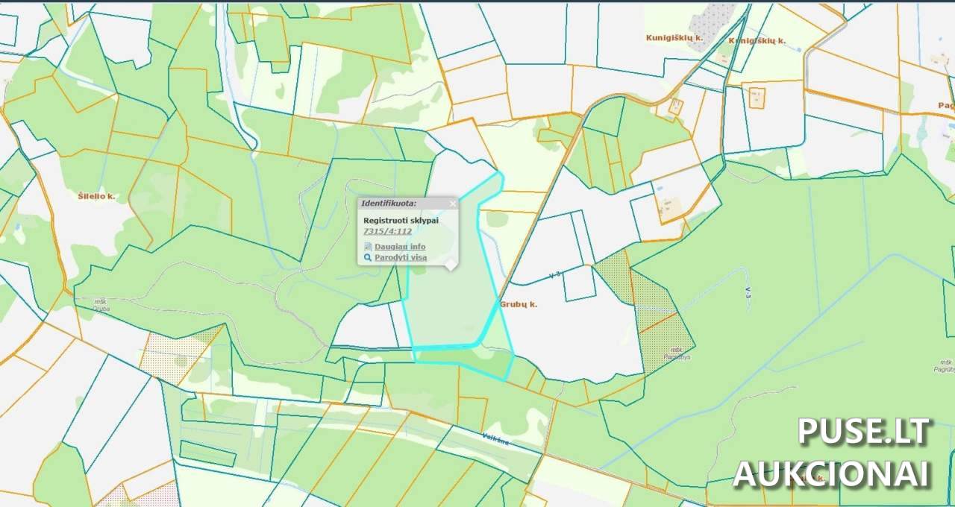Click the mšk. Pagrubys forest label

tap(677, 353)
